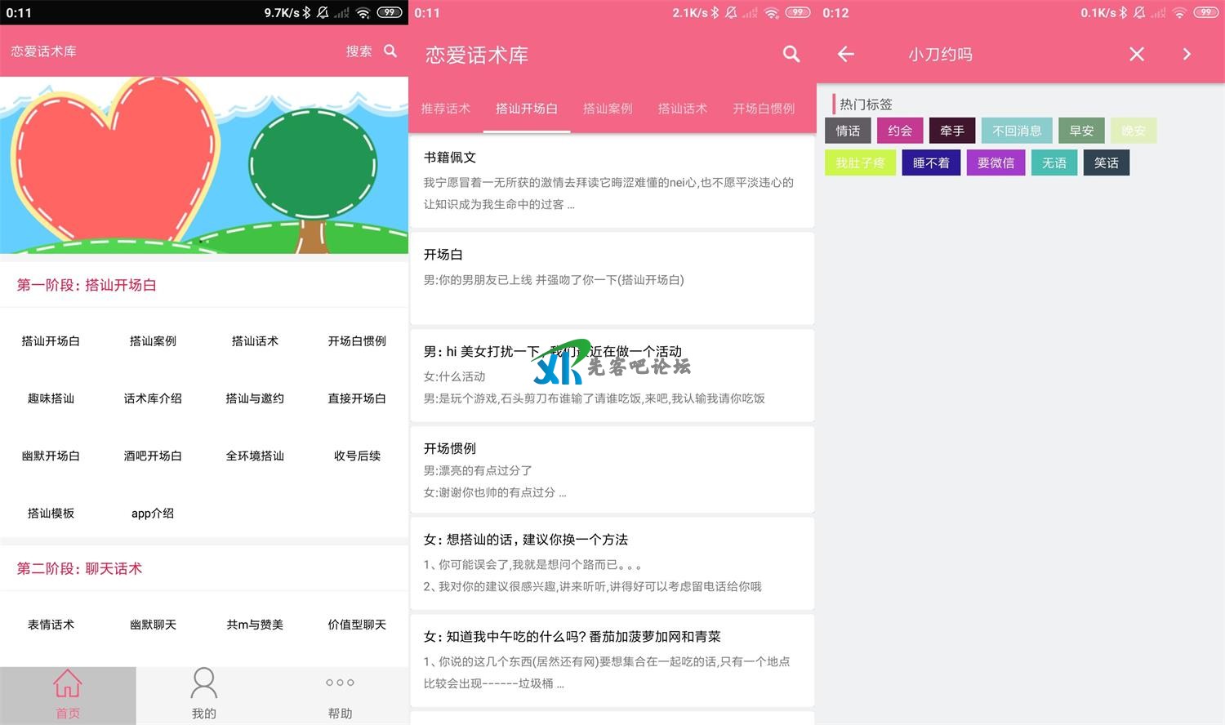Screen dimensions: 1225x725
Task: Switch to the 推荐话术 tab
Action: [x=445, y=109]
